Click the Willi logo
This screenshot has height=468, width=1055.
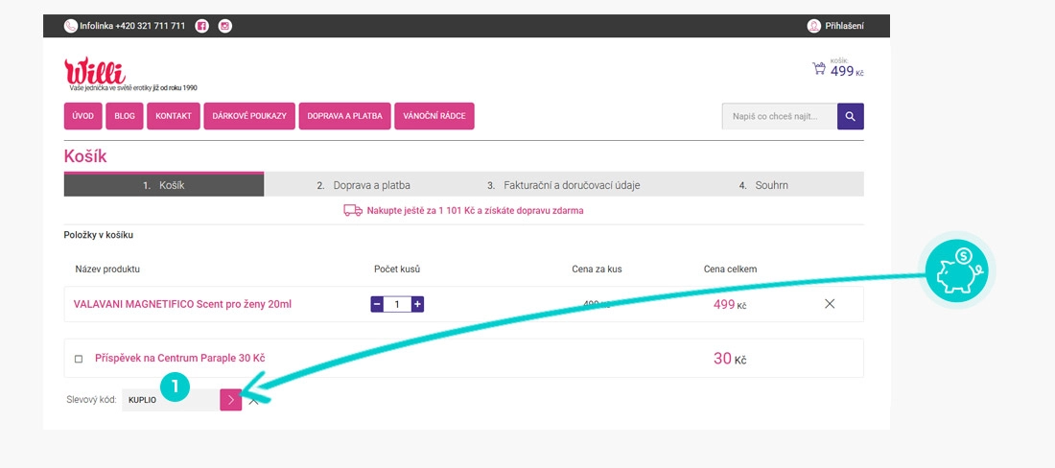[x=95, y=71]
